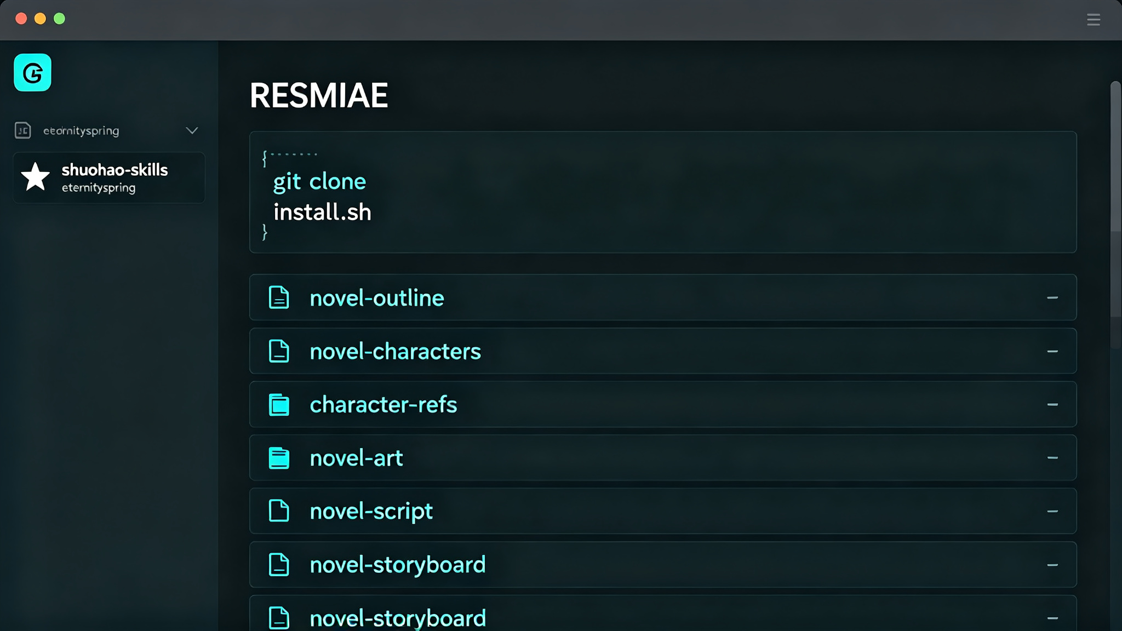This screenshot has width=1122, height=631.
Task: Collapse the novel-characters row
Action: coord(1052,351)
